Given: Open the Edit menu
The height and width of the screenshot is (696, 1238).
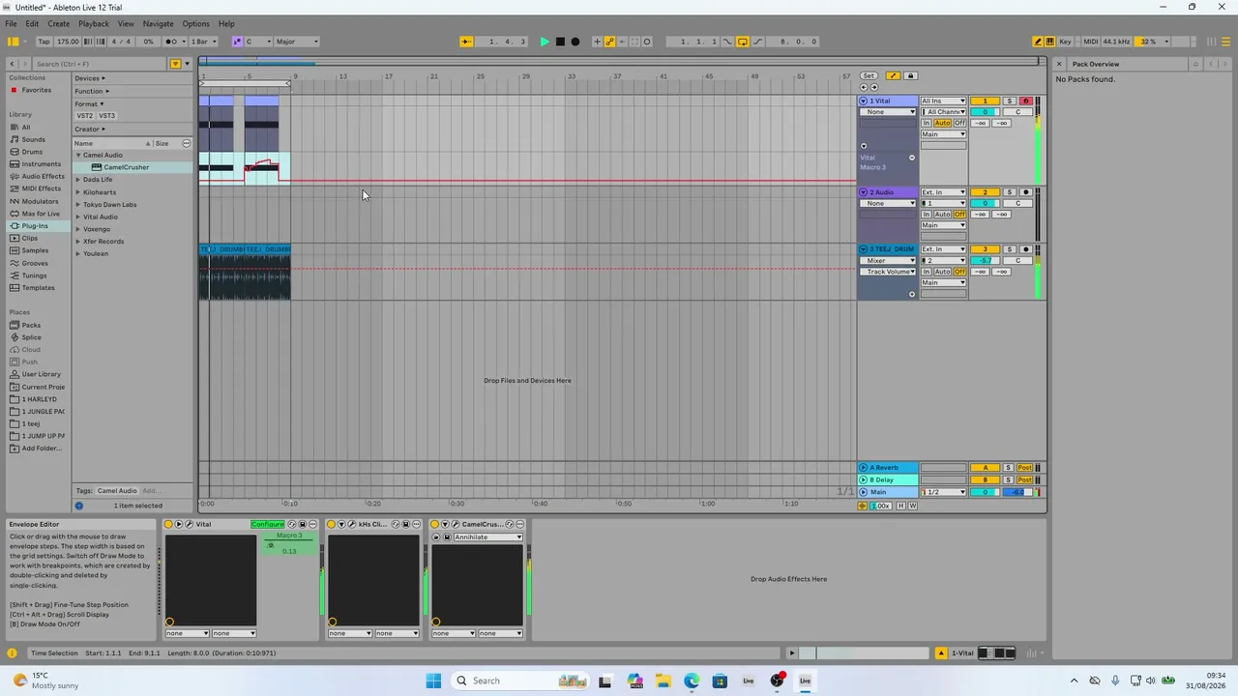Looking at the screenshot, I should click(32, 23).
